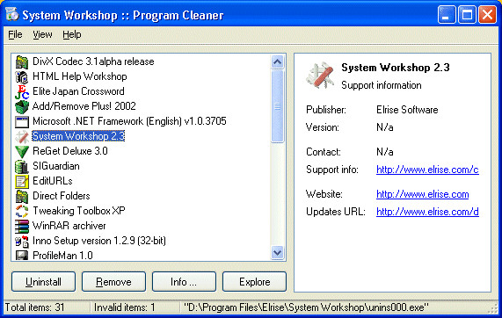The height and width of the screenshot is (318, 502).
Task: Click the ReGet Deluxe green arrow icon
Action: click(x=22, y=151)
